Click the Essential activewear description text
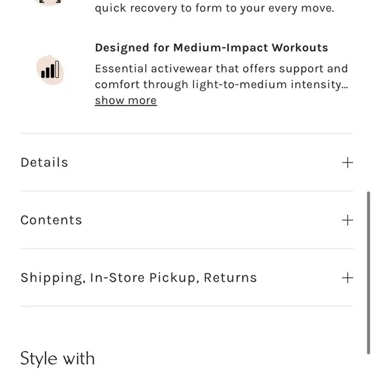 tap(221, 77)
